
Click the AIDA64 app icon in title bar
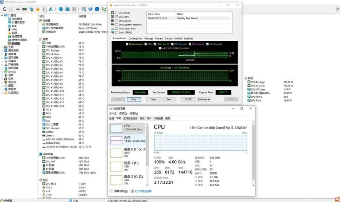[x=2, y=2]
